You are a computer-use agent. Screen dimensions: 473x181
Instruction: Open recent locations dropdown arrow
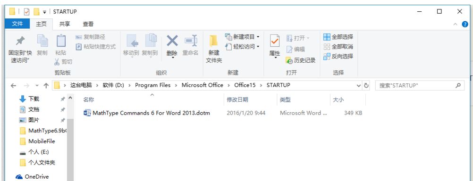pyautogui.click(x=37, y=85)
